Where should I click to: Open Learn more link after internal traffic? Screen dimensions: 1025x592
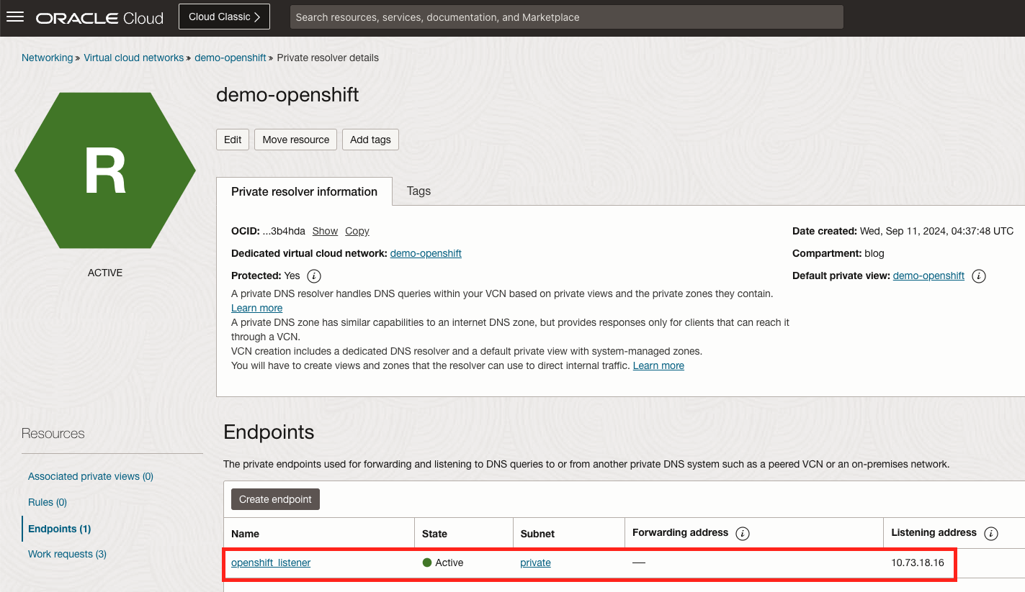tap(658, 365)
